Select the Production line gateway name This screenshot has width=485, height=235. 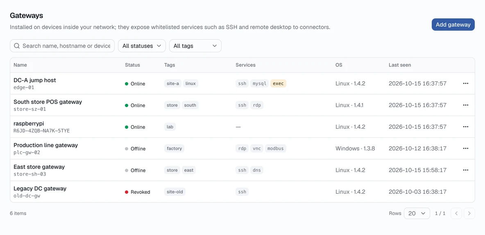[46, 145]
